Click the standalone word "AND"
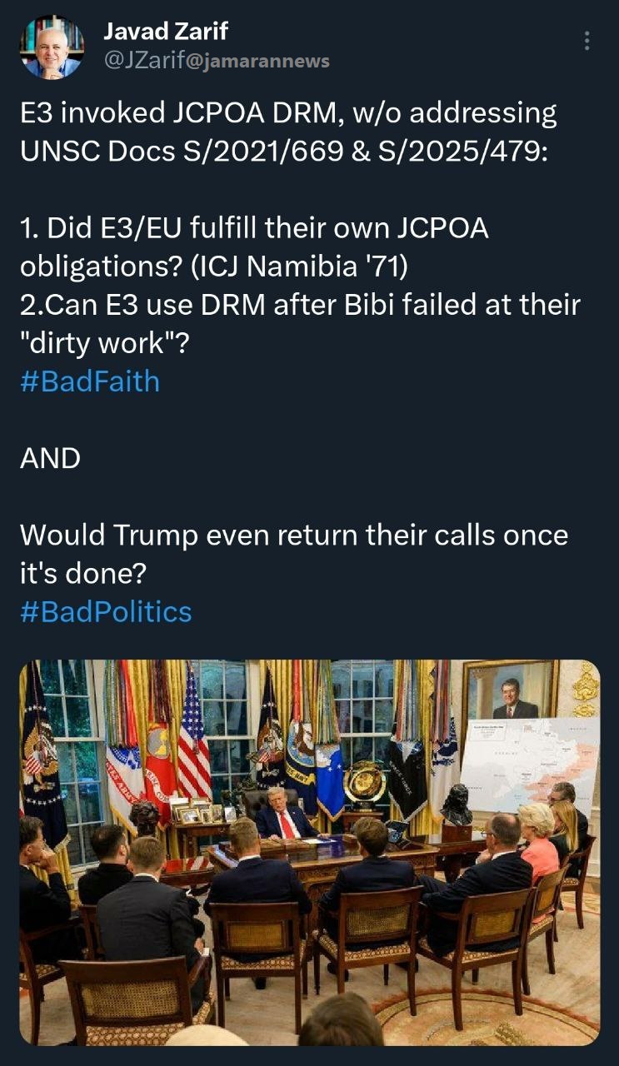This screenshot has width=619, height=1066. coord(50,457)
